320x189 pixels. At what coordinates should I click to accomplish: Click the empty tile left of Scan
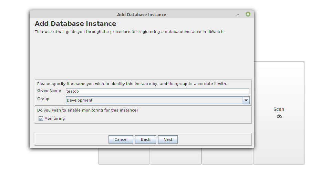pyautogui.click(x=227, y=156)
